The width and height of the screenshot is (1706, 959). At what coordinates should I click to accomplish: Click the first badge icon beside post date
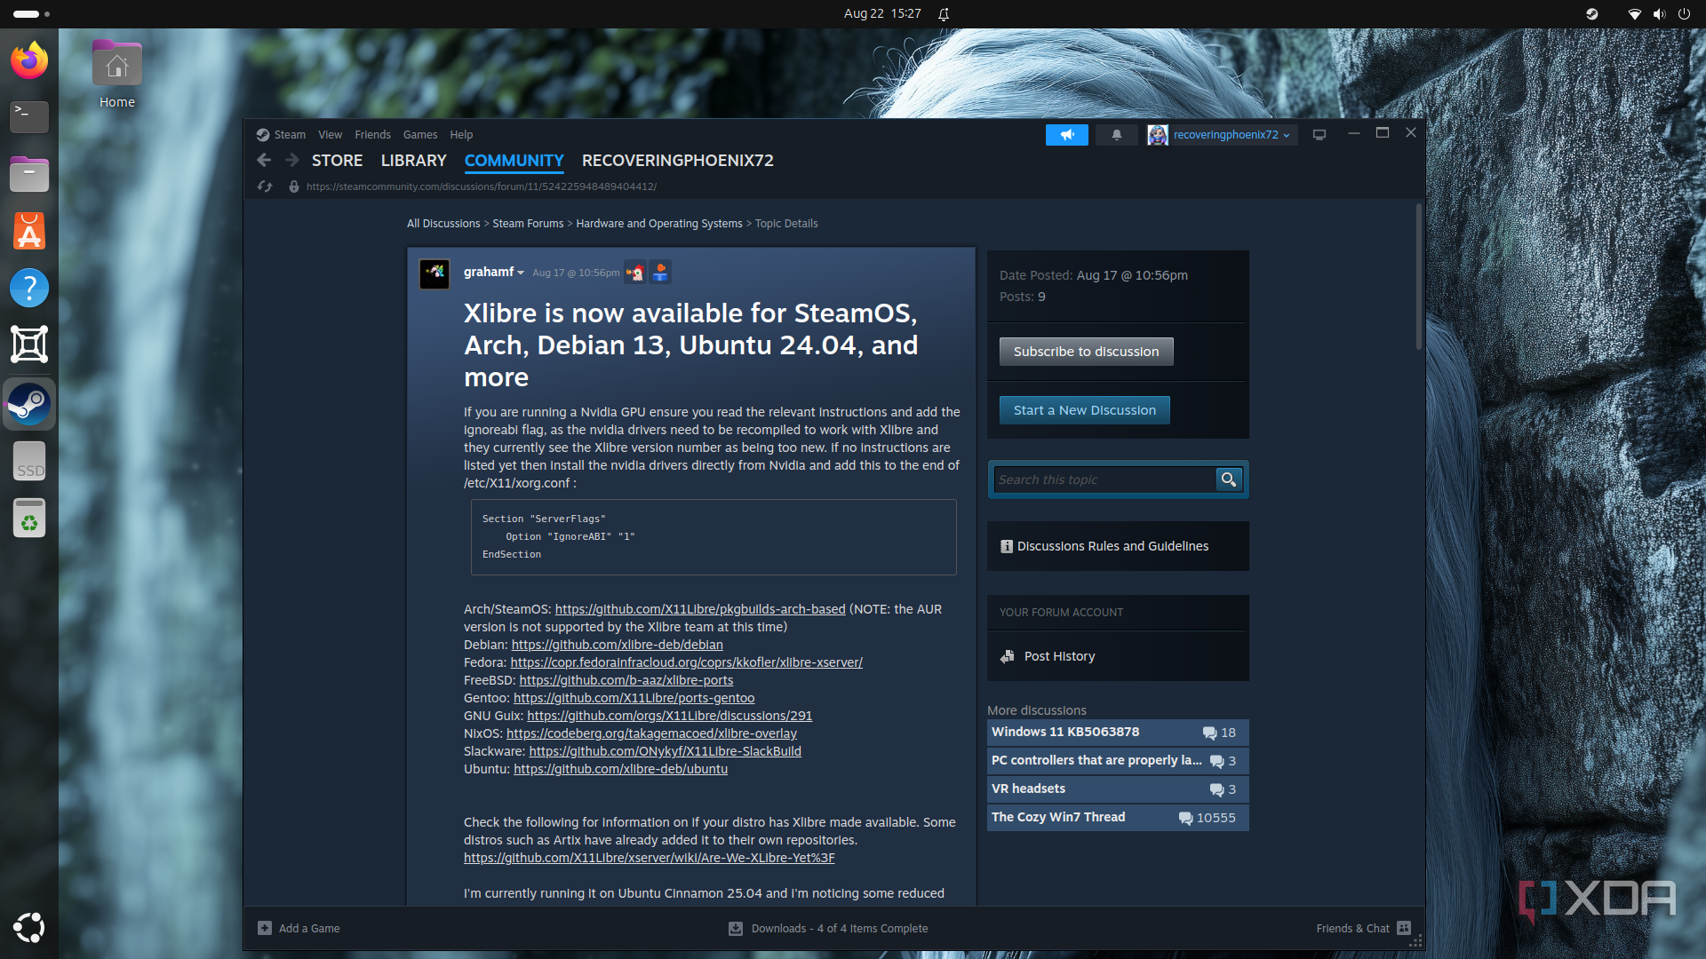[635, 273]
